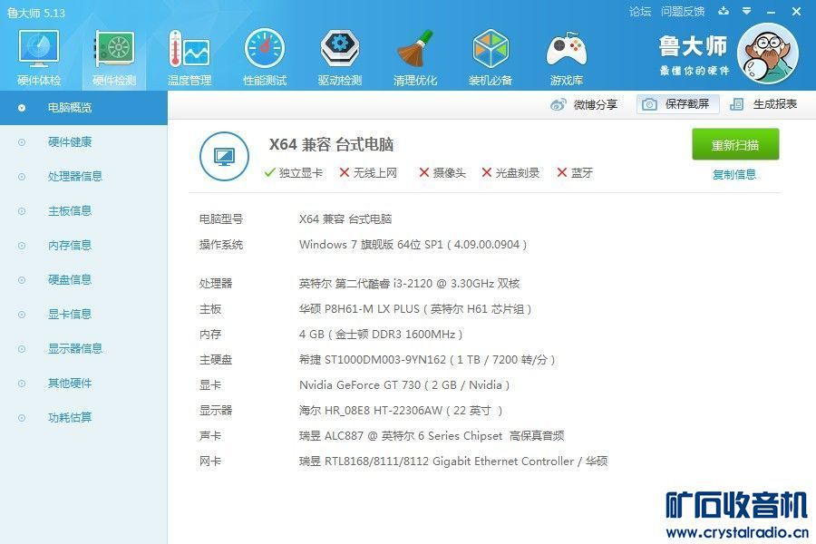
Task: Click the 无线上网 status indicator
Action: click(x=368, y=173)
